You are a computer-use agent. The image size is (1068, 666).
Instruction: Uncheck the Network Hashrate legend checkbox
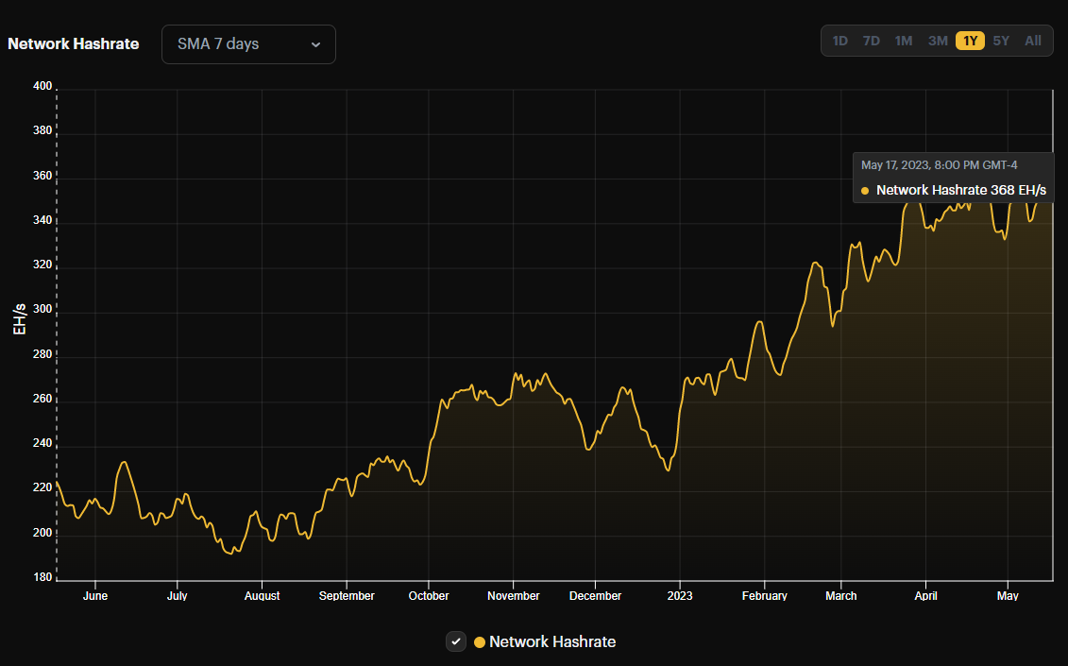click(456, 641)
